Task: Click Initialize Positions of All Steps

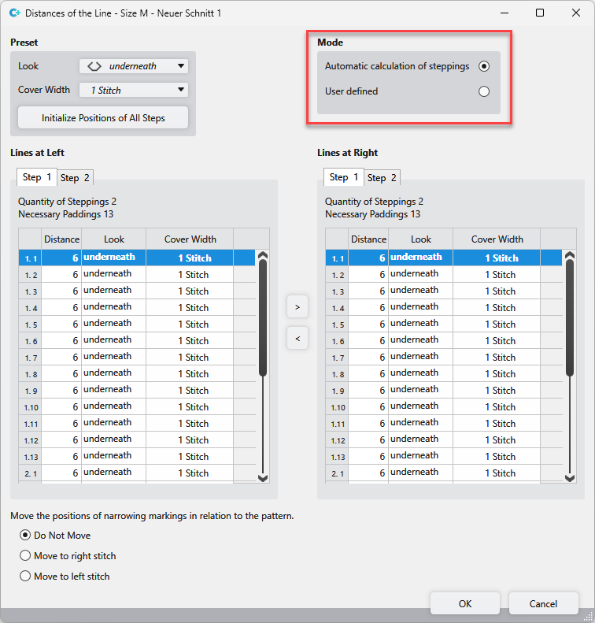Action: coord(103,118)
